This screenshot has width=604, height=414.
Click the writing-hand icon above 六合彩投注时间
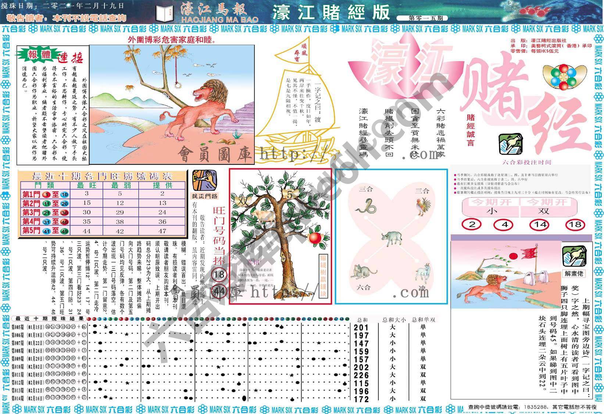(510, 144)
